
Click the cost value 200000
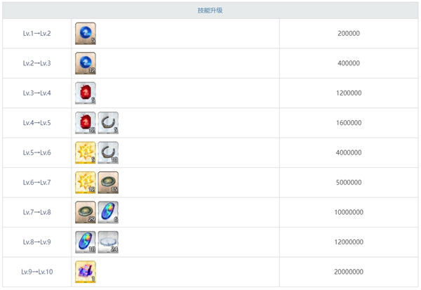coord(349,34)
